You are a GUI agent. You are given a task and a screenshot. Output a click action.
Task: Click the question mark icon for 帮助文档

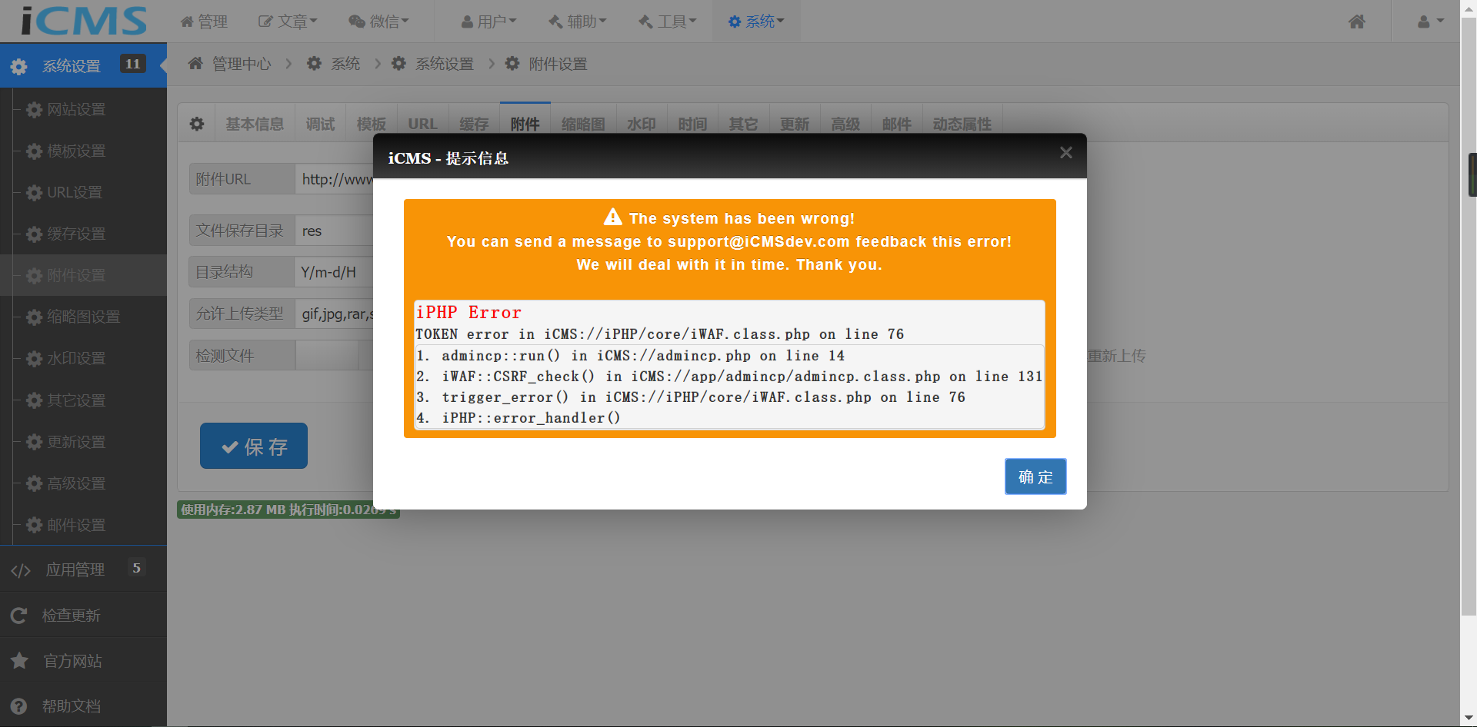click(19, 706)
